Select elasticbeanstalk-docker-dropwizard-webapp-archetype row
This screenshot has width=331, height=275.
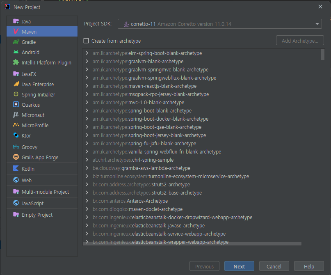point(202,218)
